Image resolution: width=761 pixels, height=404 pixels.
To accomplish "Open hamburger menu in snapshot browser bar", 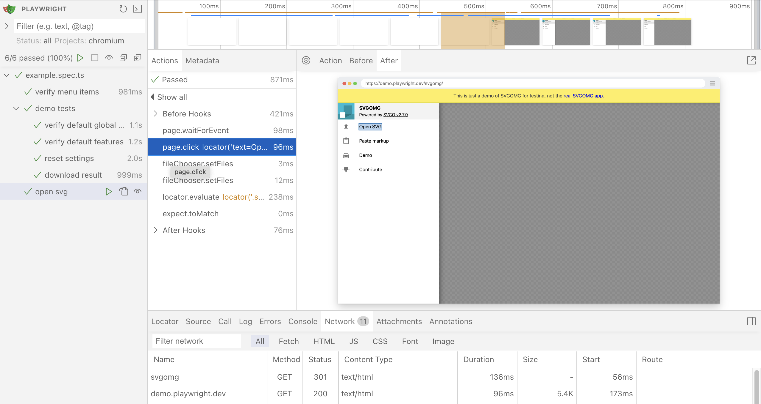I will pyautogui.click(x=712, y=83).
